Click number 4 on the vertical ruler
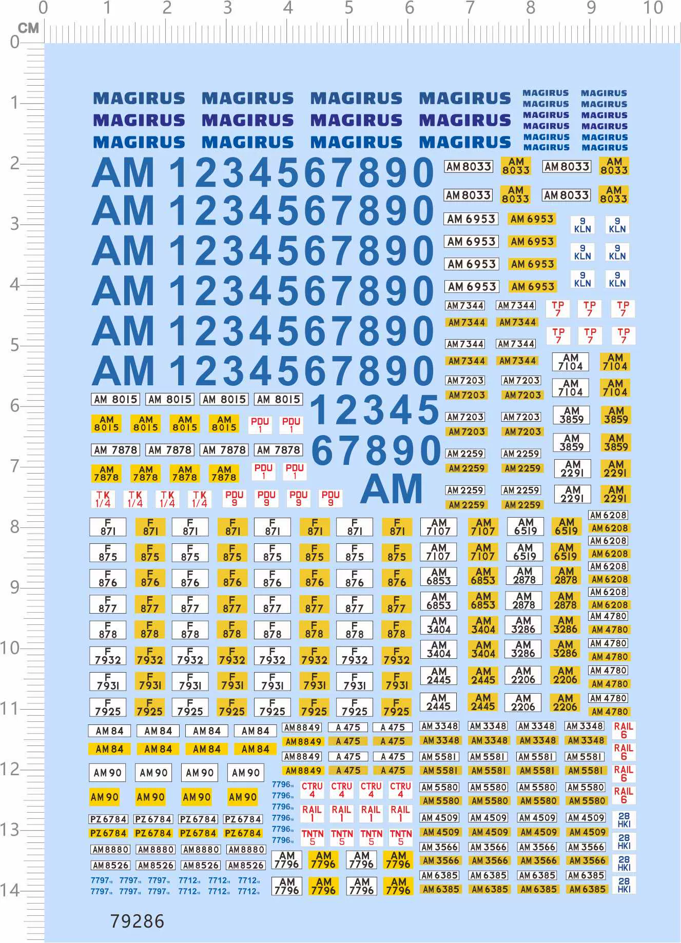681x943 pixels. tap(14, 284)
